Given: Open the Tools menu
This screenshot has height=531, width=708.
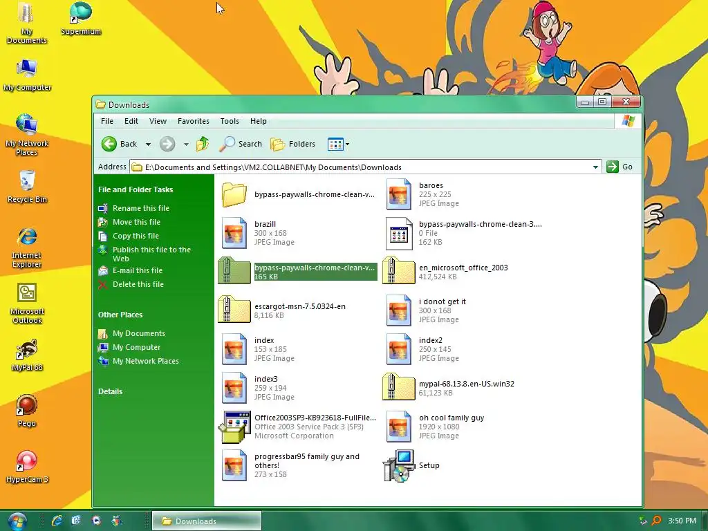Looking at the screenshot, I should 230,121.
